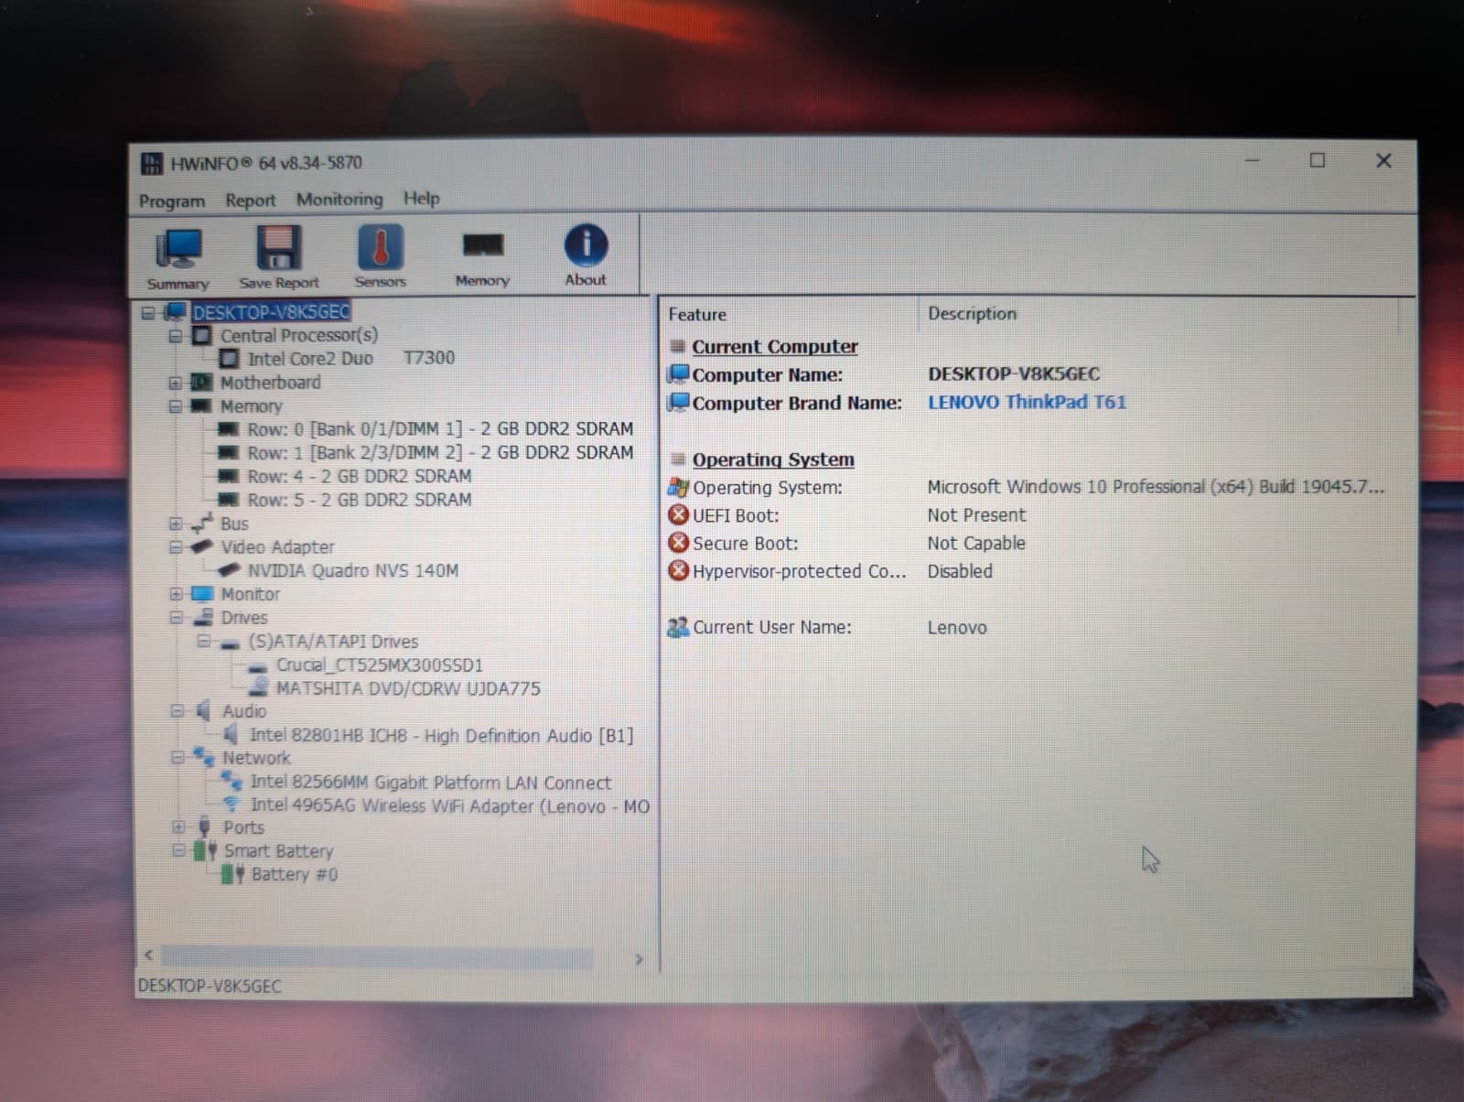This screenshot has height=1102, width=1464.
Task: Click the Current User Name people icon
Action: pos(678,628)
